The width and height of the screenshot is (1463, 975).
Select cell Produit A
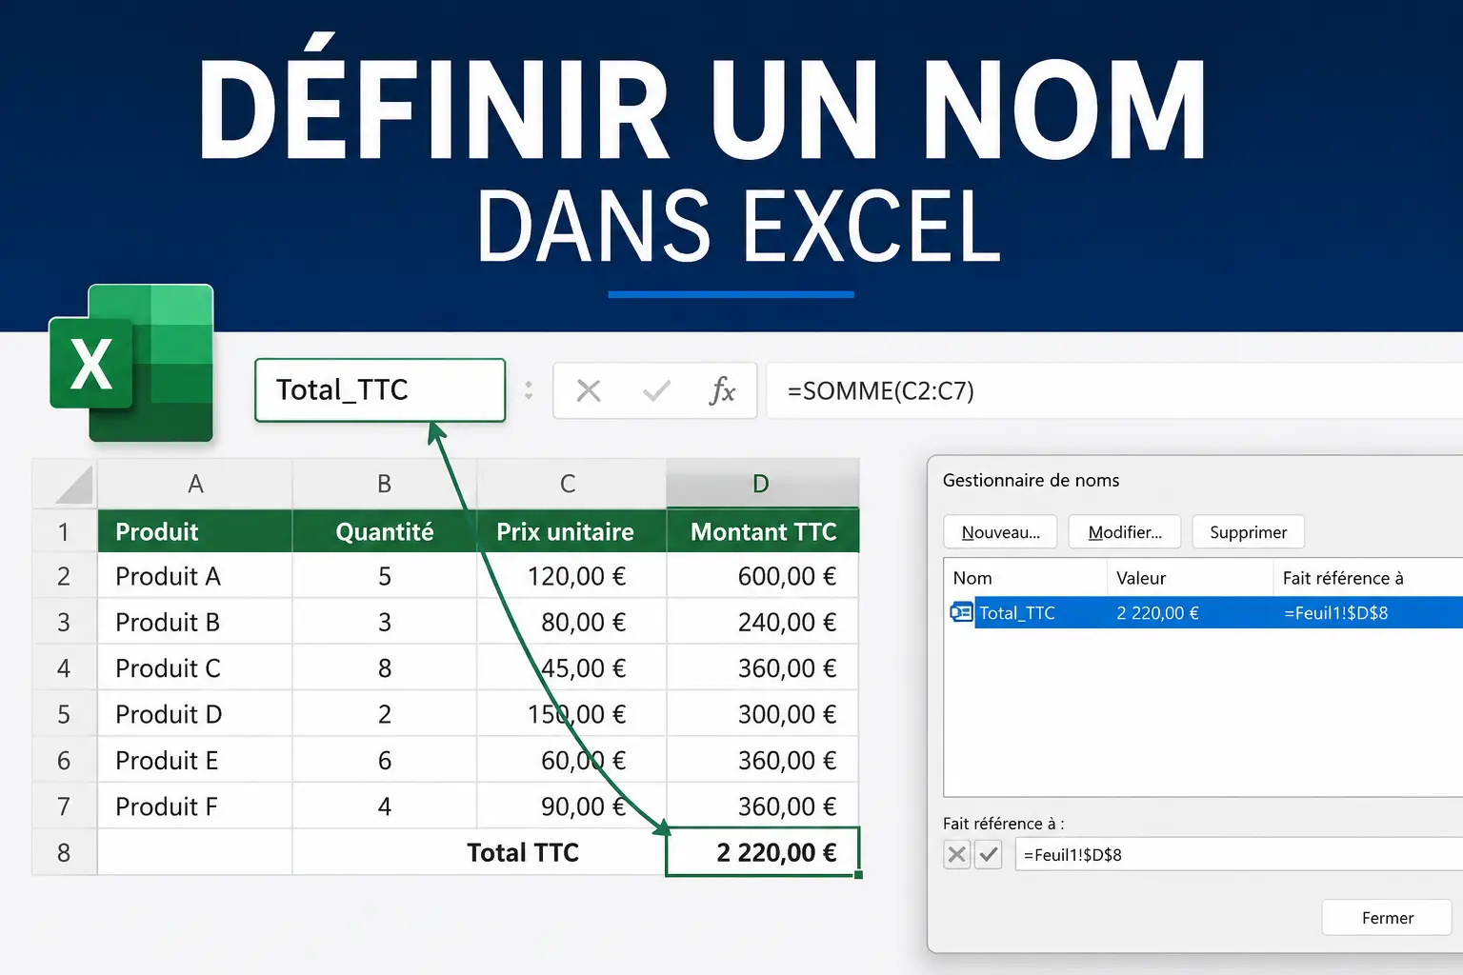(x=195, y=576)
